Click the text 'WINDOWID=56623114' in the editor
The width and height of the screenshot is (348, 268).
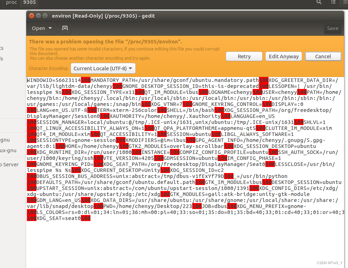54,80
